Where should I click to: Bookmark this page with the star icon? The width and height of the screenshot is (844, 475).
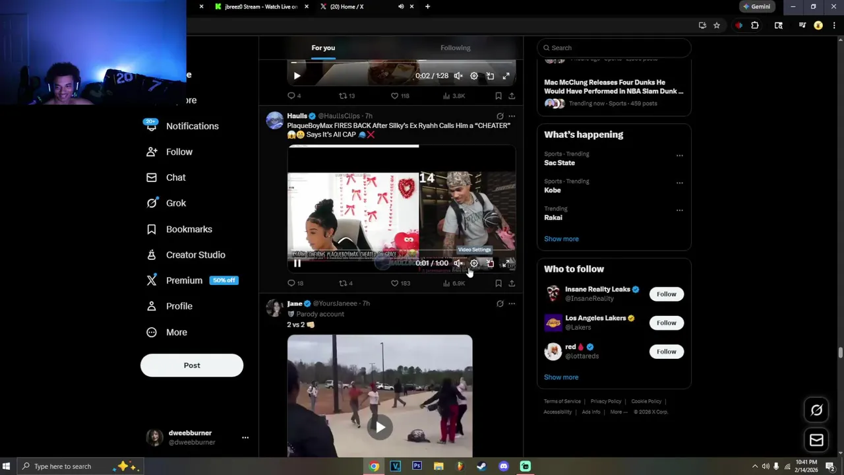coord(717,26)
